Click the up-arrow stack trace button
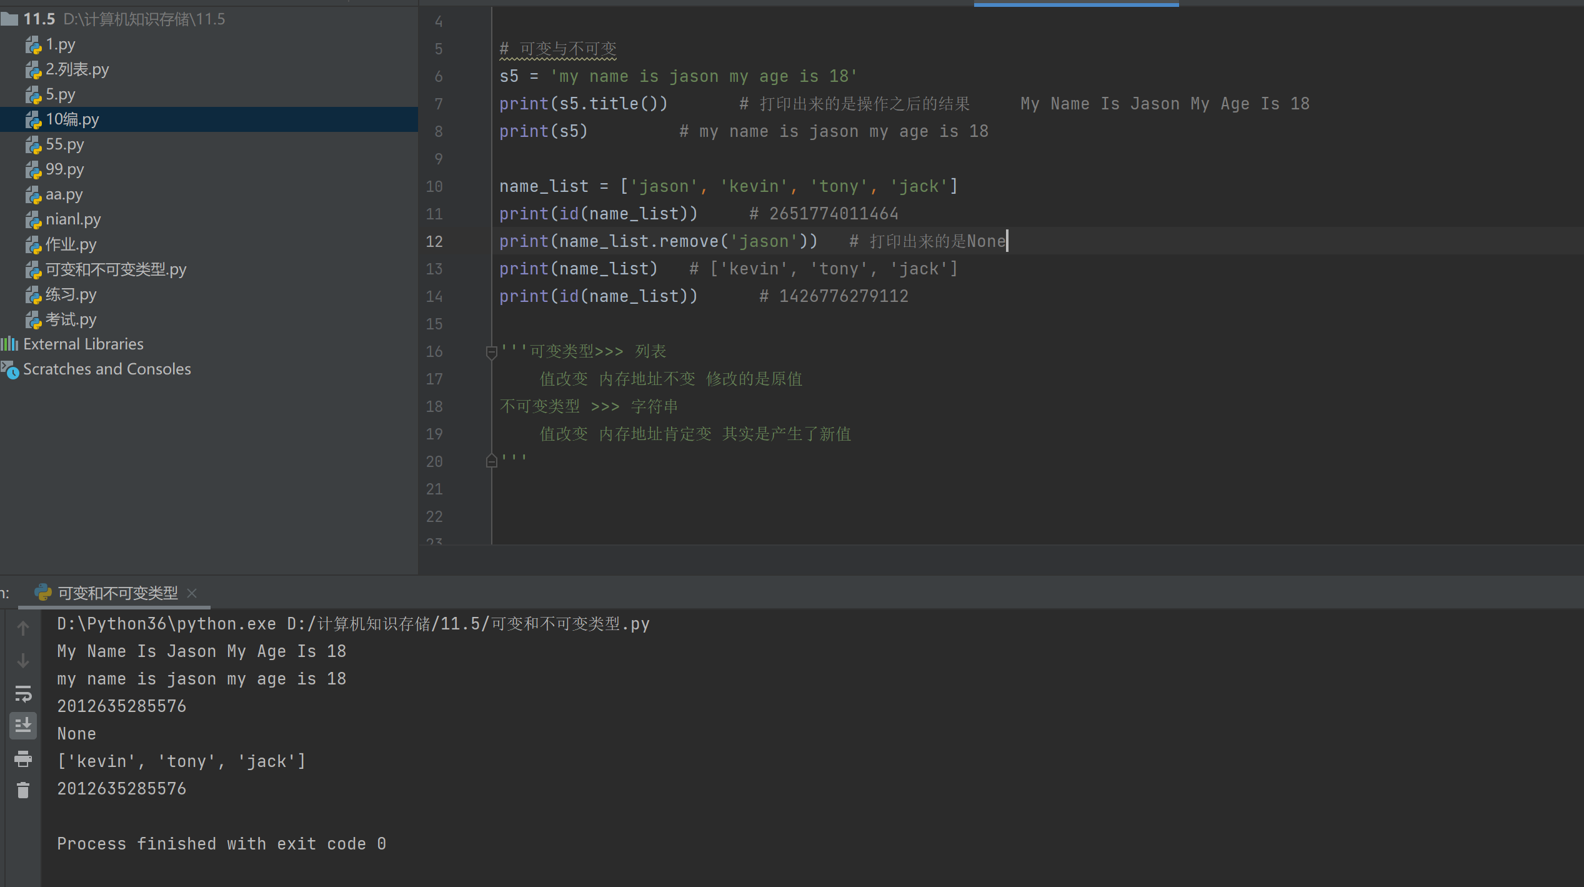 pyautogui.click(x=23, y=628)
